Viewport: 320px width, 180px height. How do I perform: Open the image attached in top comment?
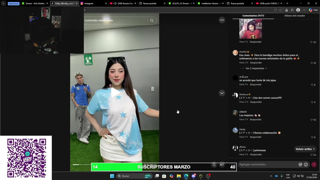click(x=250, y=29)
